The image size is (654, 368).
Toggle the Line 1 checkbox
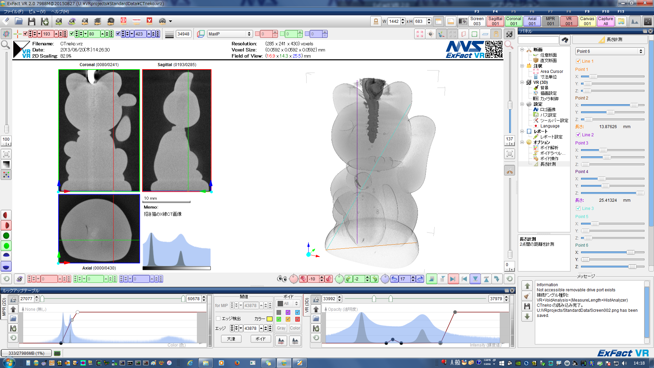pyautogui.click(x=578, y=61)
